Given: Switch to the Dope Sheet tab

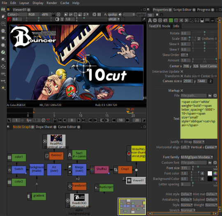Looking at the screenshot, I should (44, 127).
